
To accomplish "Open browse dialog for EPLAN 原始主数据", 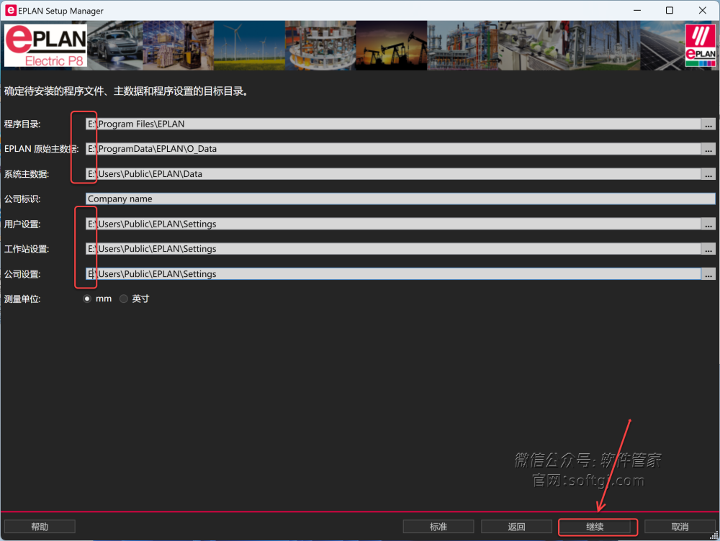I will (x=708, y=149).
